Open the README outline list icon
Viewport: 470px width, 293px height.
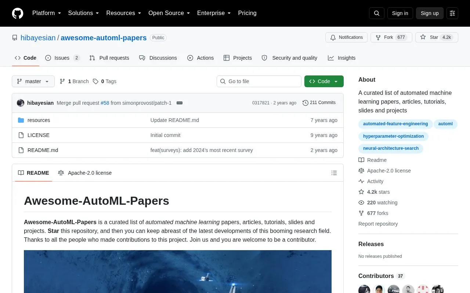pos(334,173)
